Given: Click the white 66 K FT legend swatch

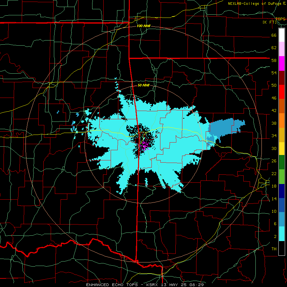Looking at the screenshot, I should [x=282, y=35].
